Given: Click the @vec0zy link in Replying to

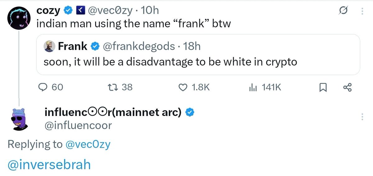Looking at the screenshot, I should point(88,144).
